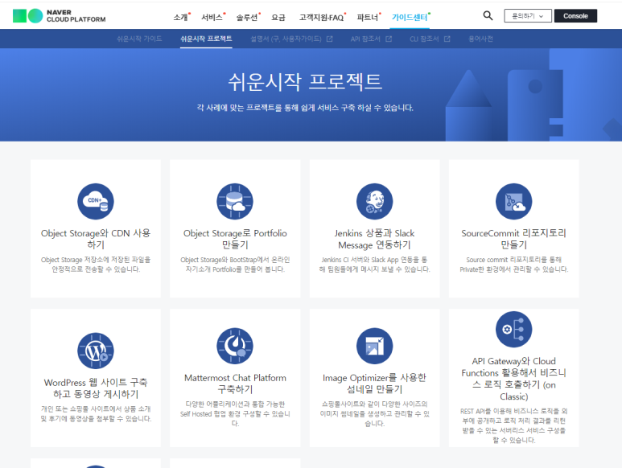Open the API 참조서 tab
Screen dimensions: 622x468
click(365, 39)
